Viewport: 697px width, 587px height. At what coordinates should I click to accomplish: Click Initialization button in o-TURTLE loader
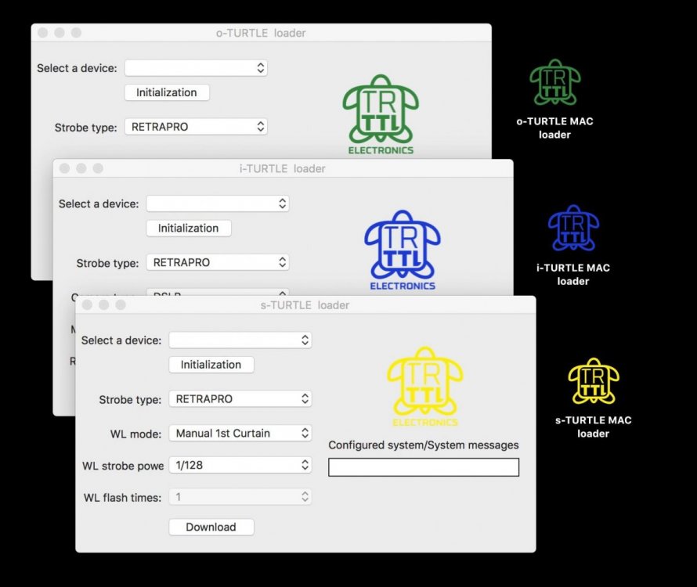click(x=167, y=92)
